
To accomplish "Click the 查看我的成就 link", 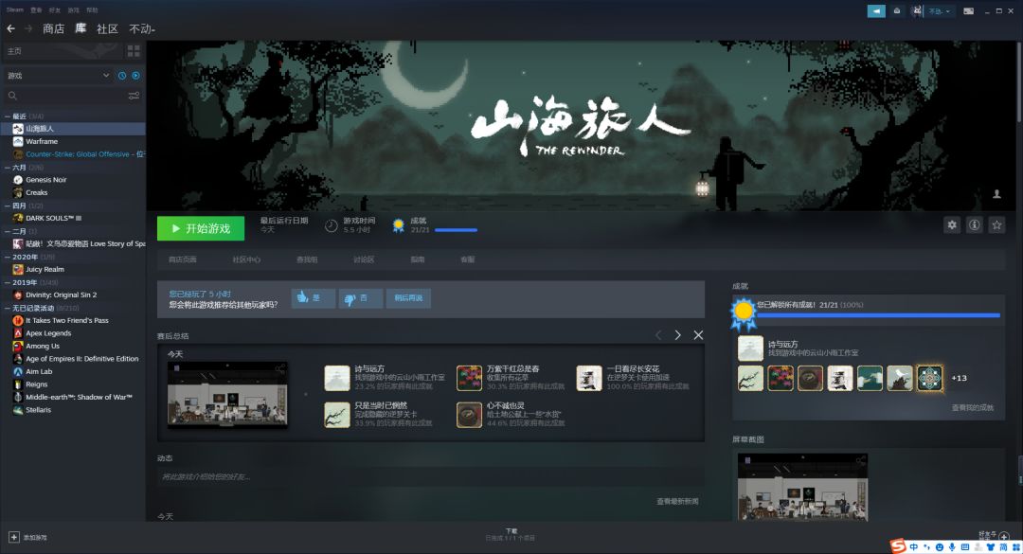I will 972,408.
